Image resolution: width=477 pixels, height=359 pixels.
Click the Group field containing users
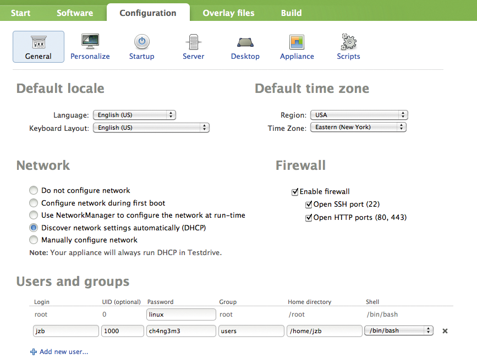(251, 331)
